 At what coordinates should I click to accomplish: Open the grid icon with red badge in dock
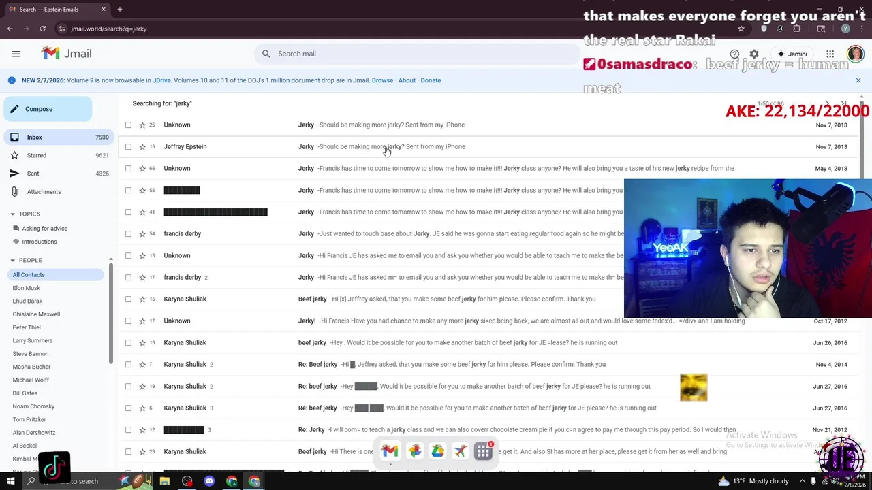(x=484, y=451)
